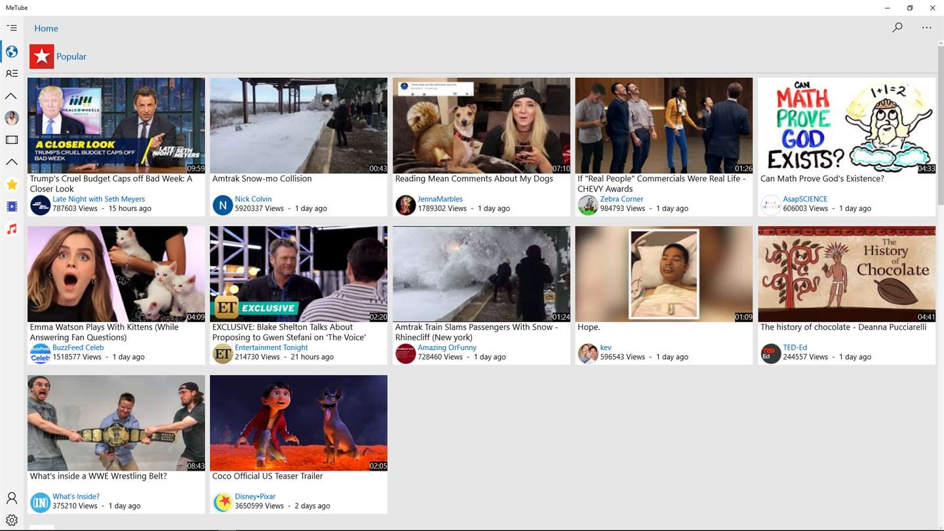Open the more options ellipsis menu
The height and width of the screenshot is (531, 944).
(x=926, y=28)
